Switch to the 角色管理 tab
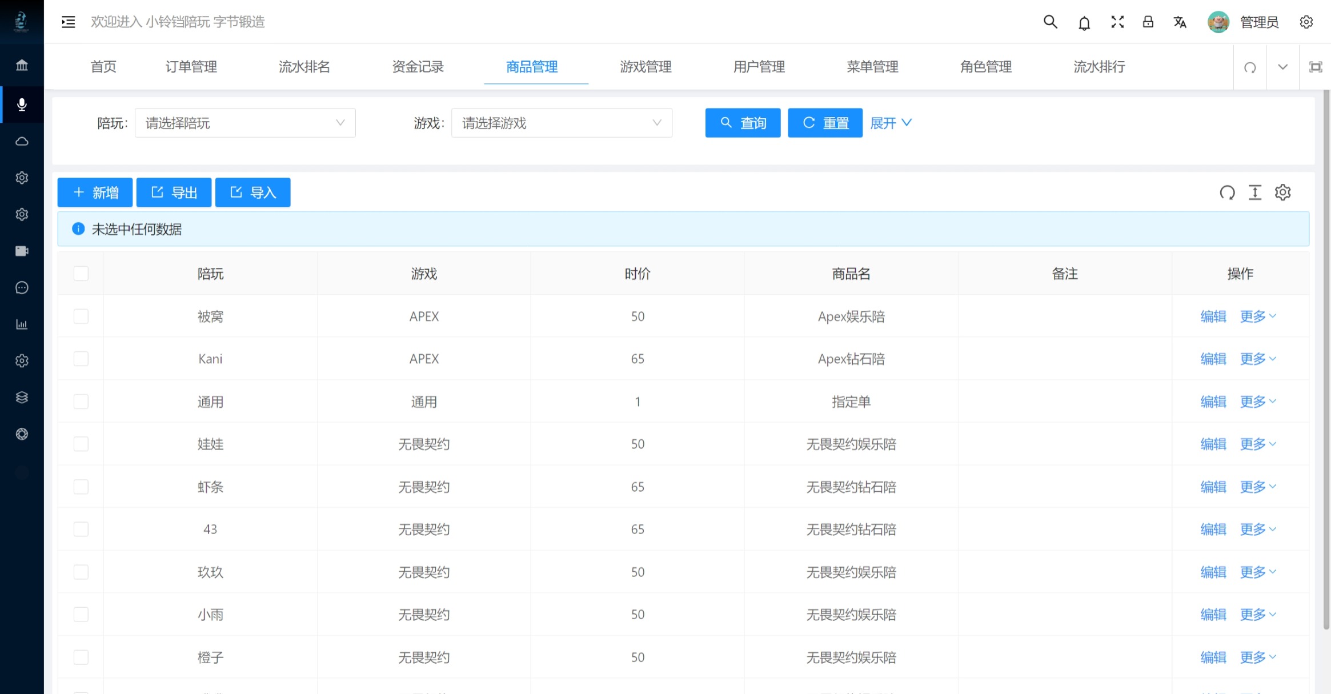The height and width of the screenshot is (694, 1331). pyautogui.click(x=986, y=67)
